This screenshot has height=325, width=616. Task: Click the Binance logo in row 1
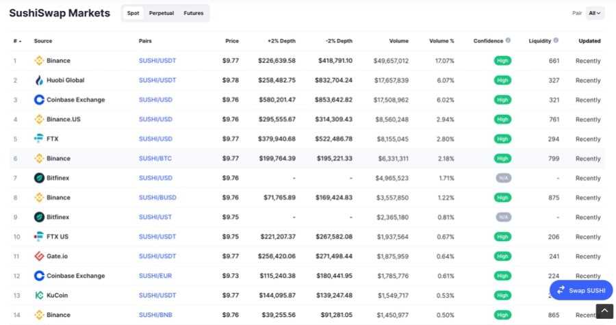(x=39, y=61)
